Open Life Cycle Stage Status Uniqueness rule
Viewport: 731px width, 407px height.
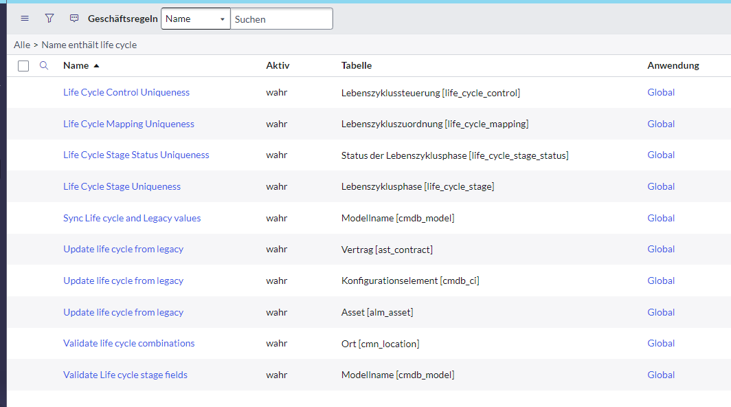point(136,155)
